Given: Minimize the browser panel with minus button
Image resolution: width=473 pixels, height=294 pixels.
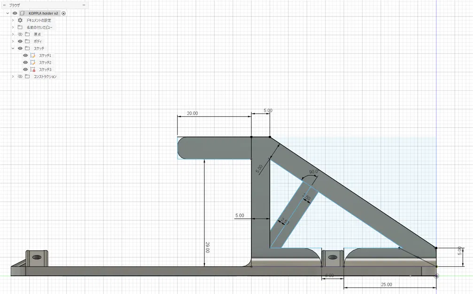Looking at the screenshot, I should pyautogui.click(x=84, y=5).
